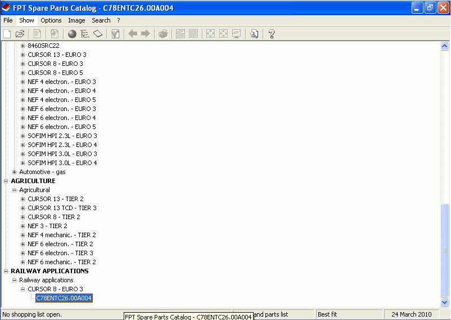The image size is (451, 320).
Task: Select NEF 4 mechanic. - TIER 2
Action: click(x=61, y=235)
